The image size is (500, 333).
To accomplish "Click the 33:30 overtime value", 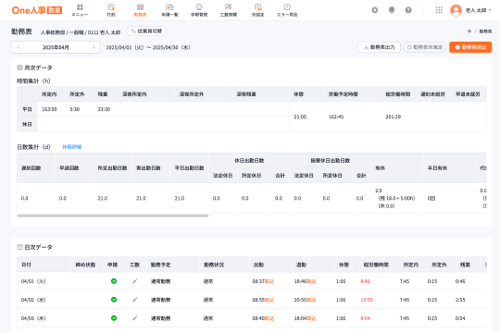I will click(104, 109).
